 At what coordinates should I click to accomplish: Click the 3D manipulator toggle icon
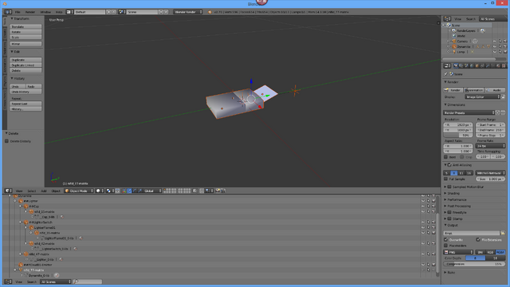124,191
